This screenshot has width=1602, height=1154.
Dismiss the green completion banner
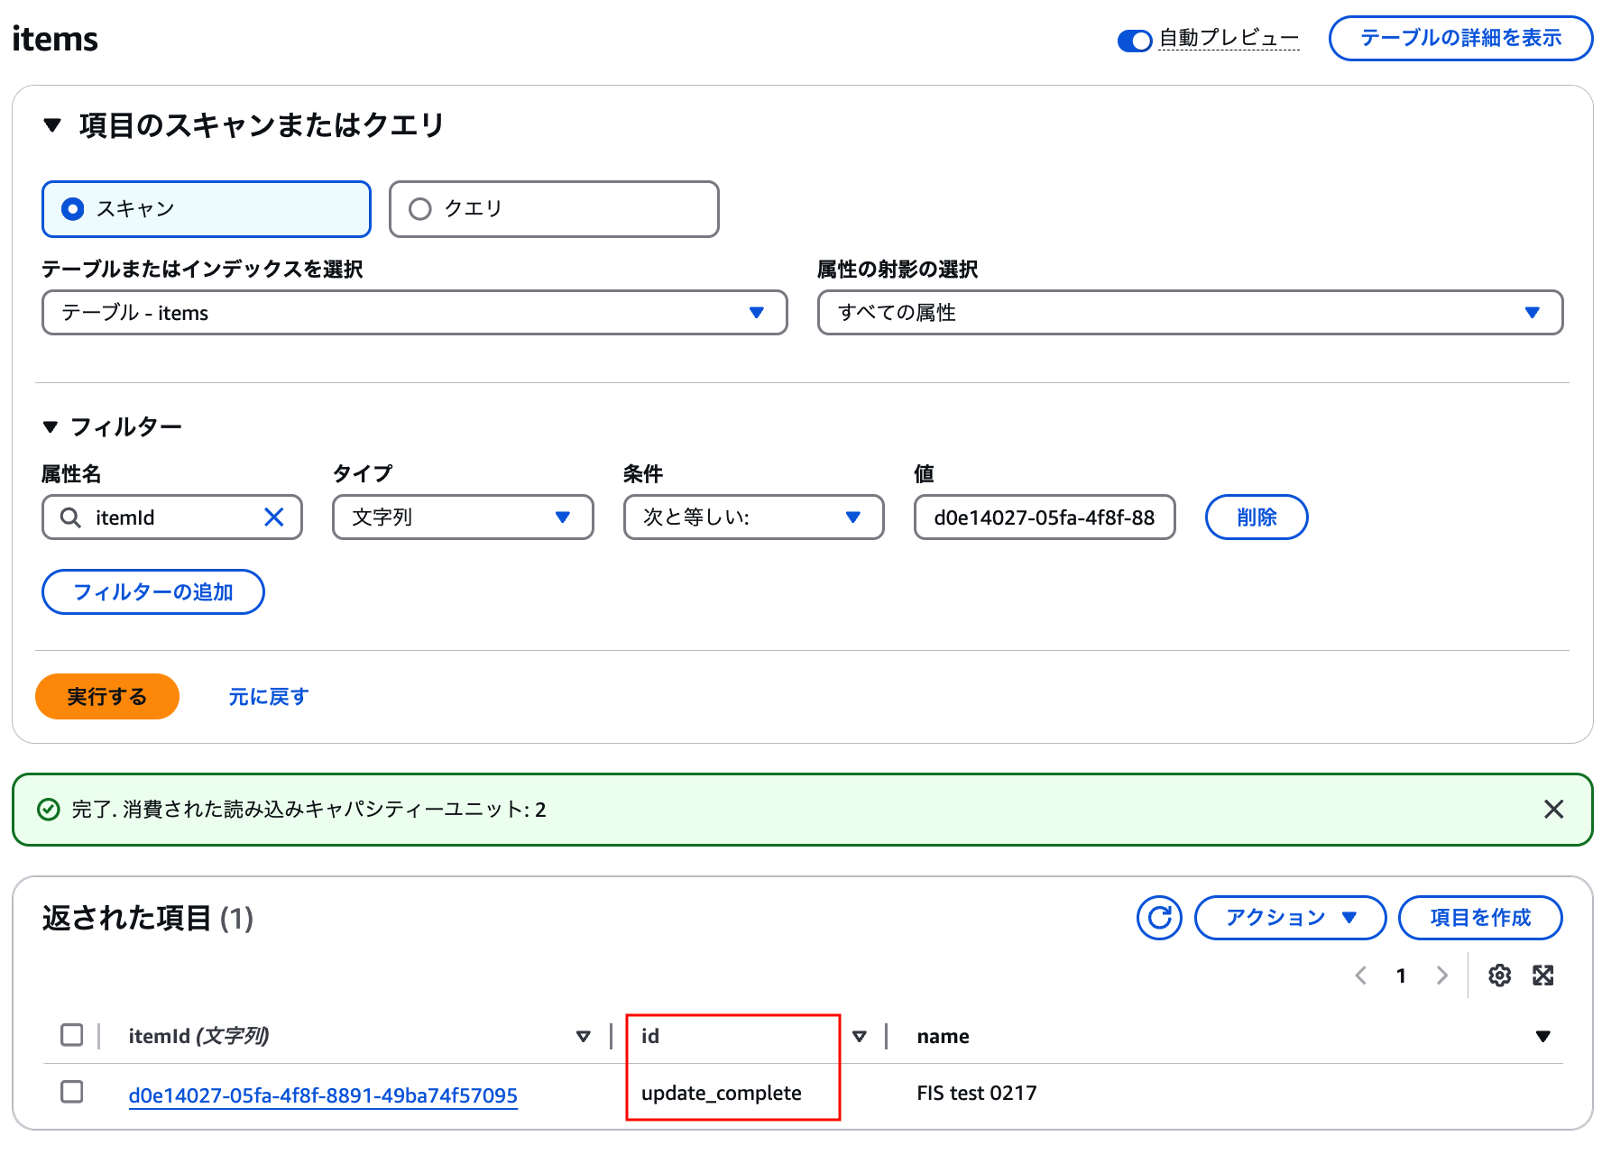(x=1553, y=810)
